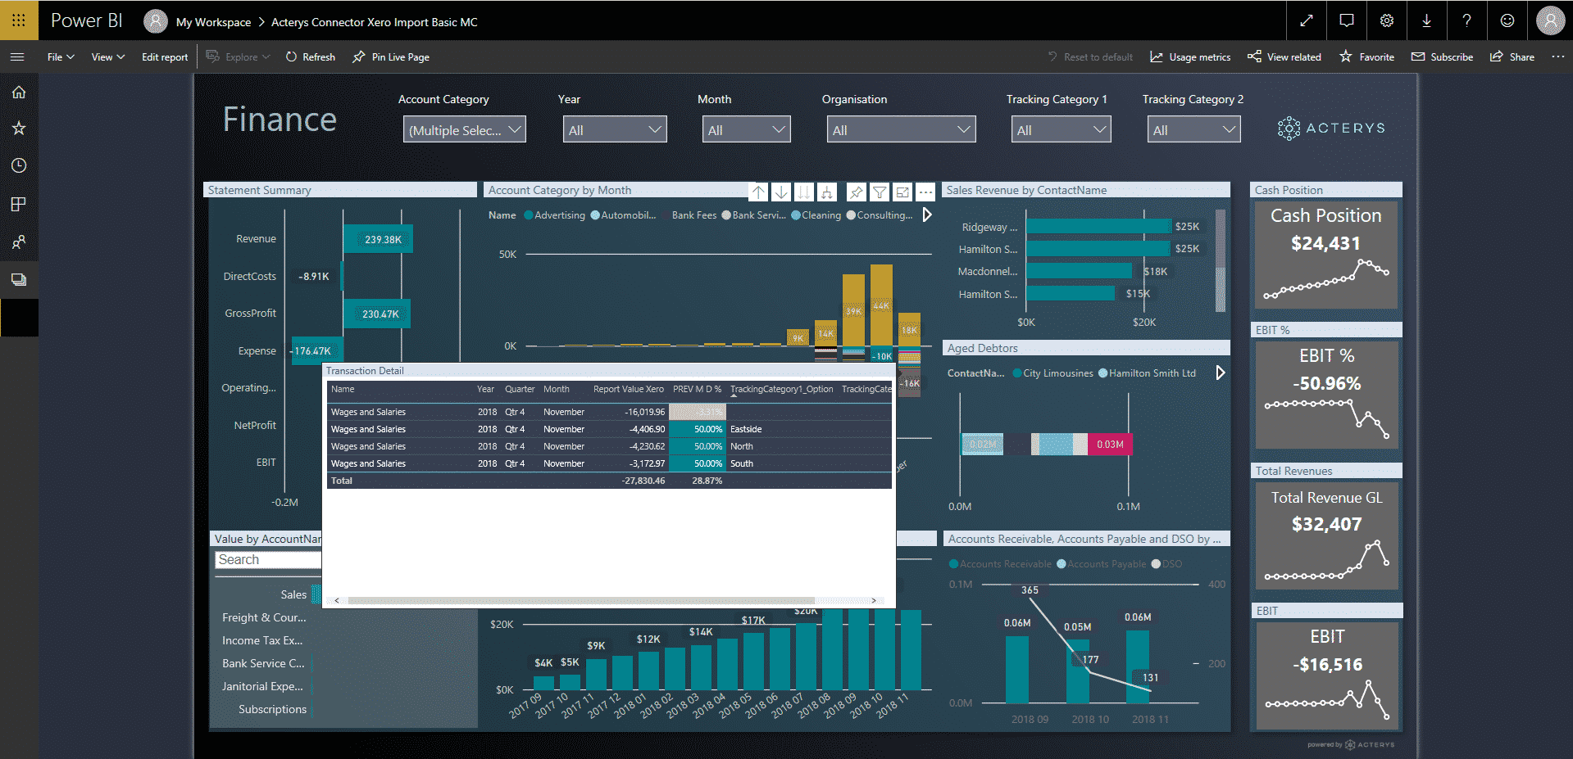This screenshot has height=759, width=1573.
Task: Toggle Accounts Receivable legend item
Action: (1000, 564)
